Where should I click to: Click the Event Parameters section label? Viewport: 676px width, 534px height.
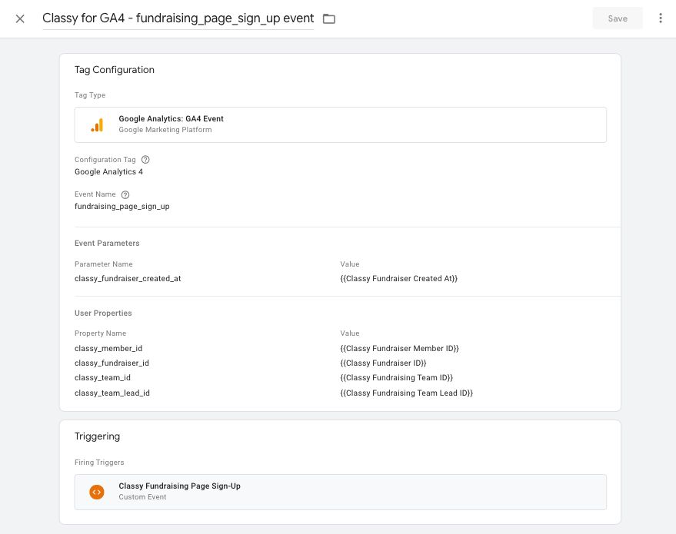coord(107,244)
